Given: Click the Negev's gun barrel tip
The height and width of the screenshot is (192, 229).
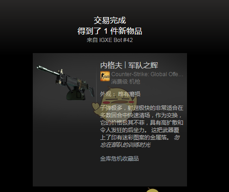Looking at the screenshot, I should (38, 67).
